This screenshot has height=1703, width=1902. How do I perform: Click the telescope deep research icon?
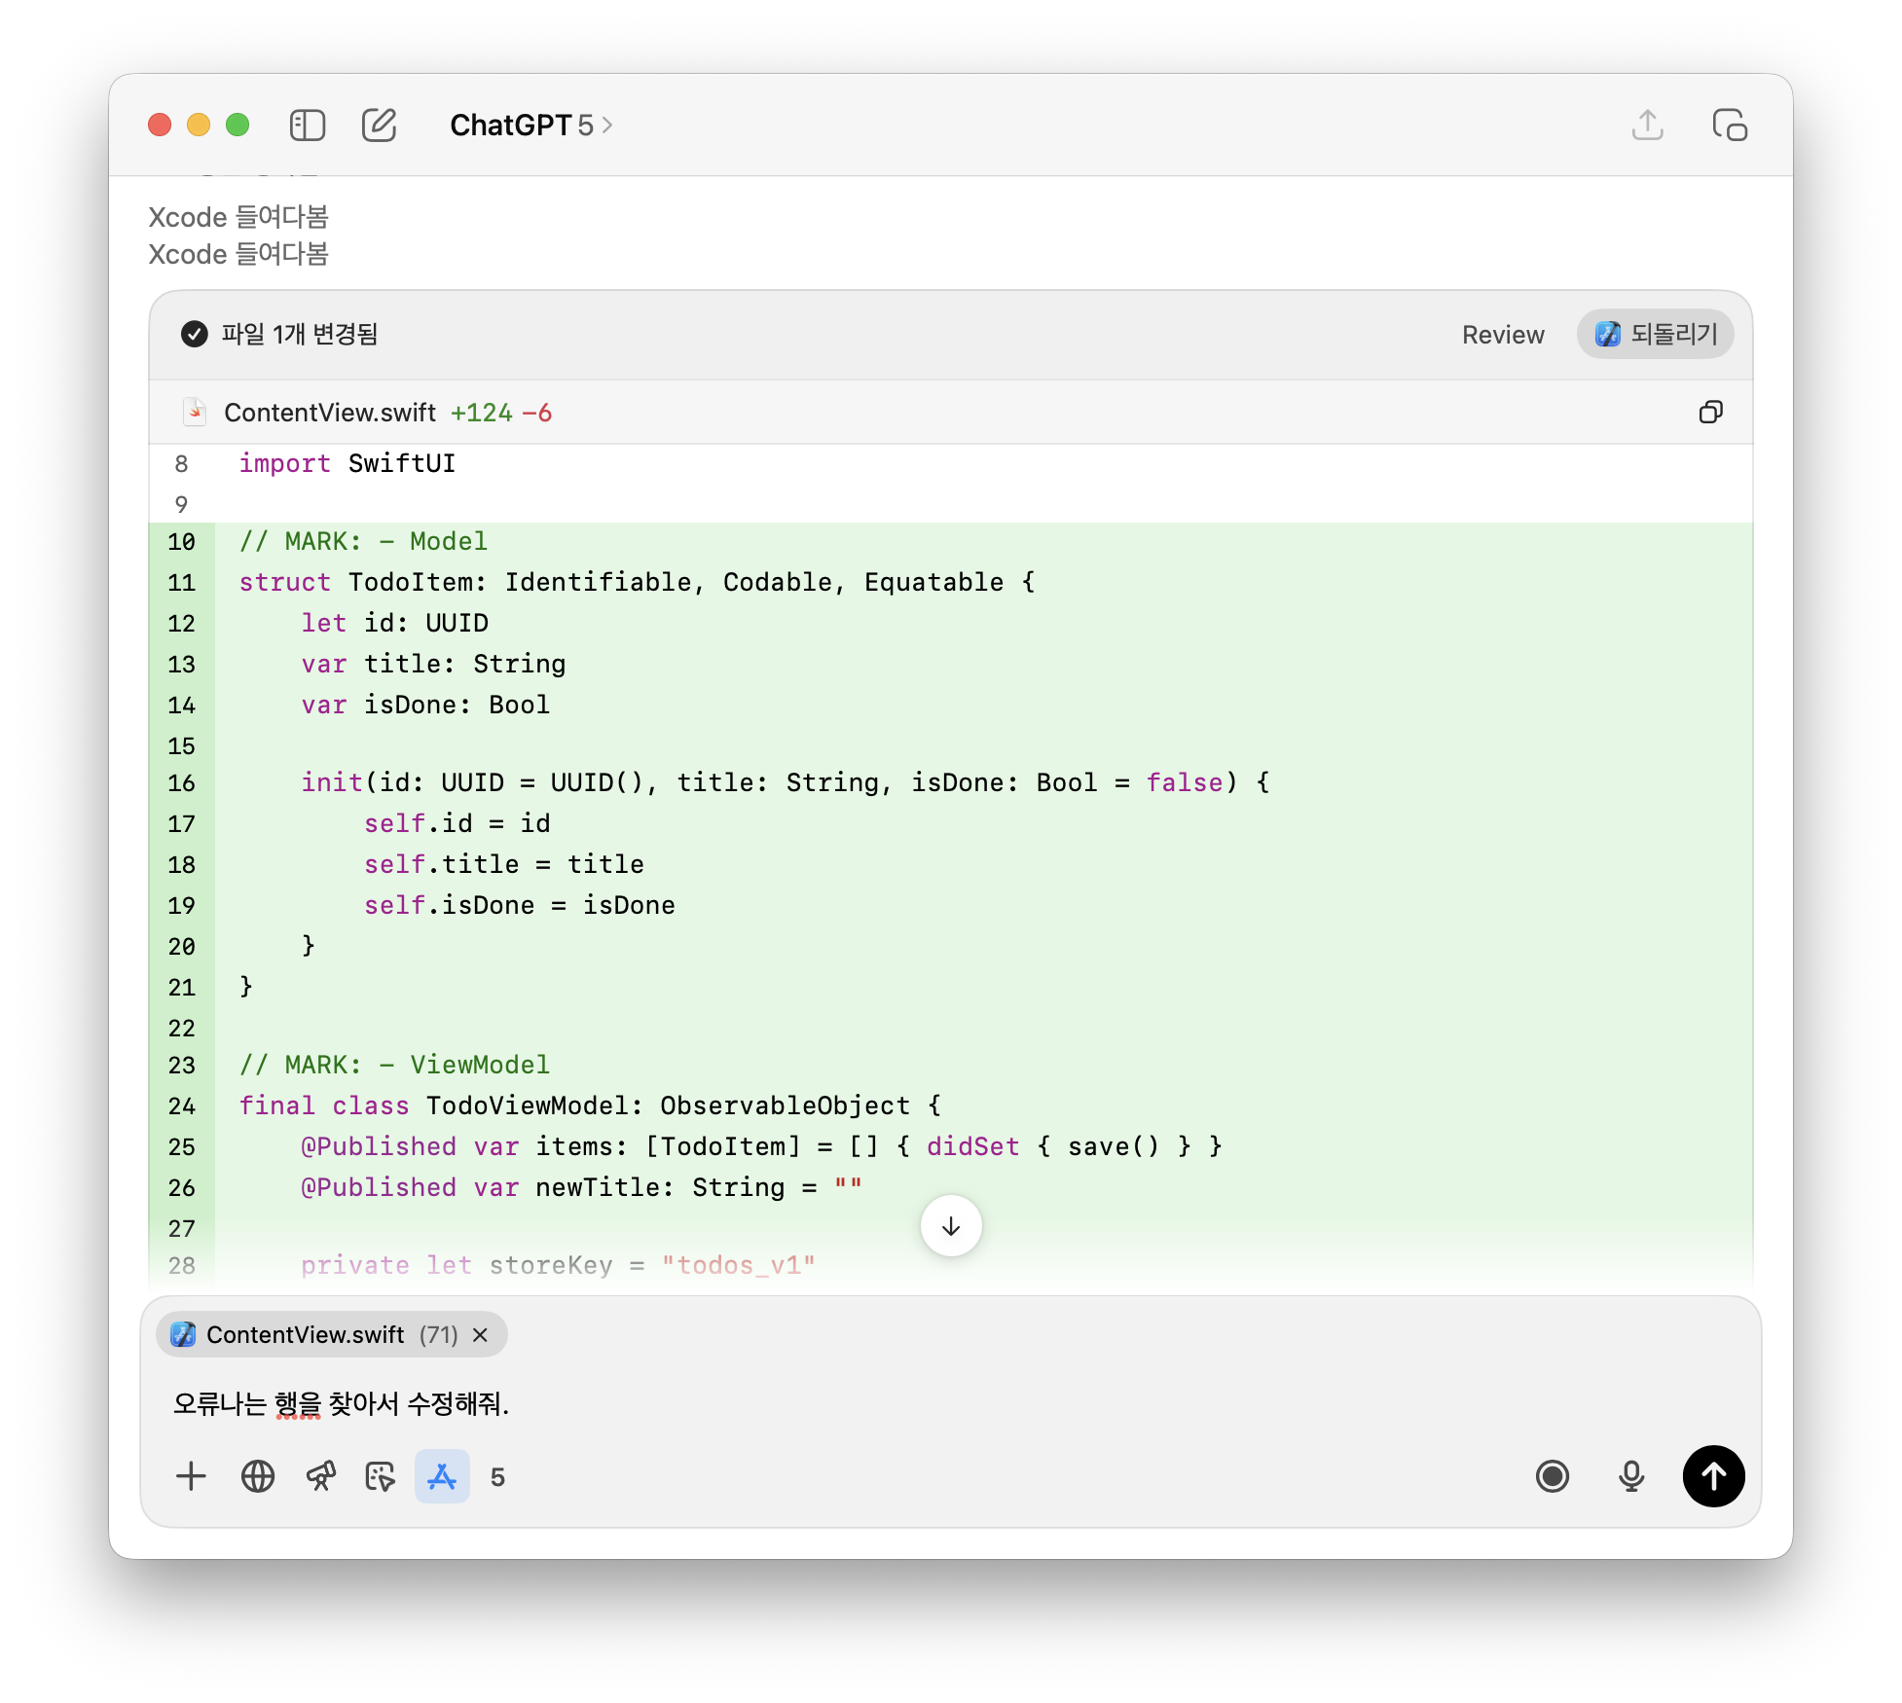pyautogui.click(x=320, y=1476)
